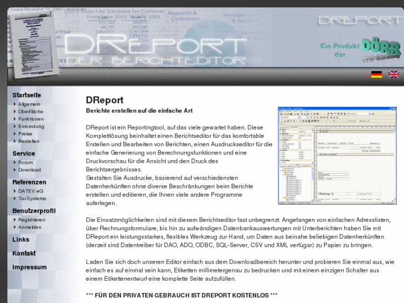The width and height of the screenshot is (404, 303).
Task: Open the Impressum page
Action: coord(29,267)
